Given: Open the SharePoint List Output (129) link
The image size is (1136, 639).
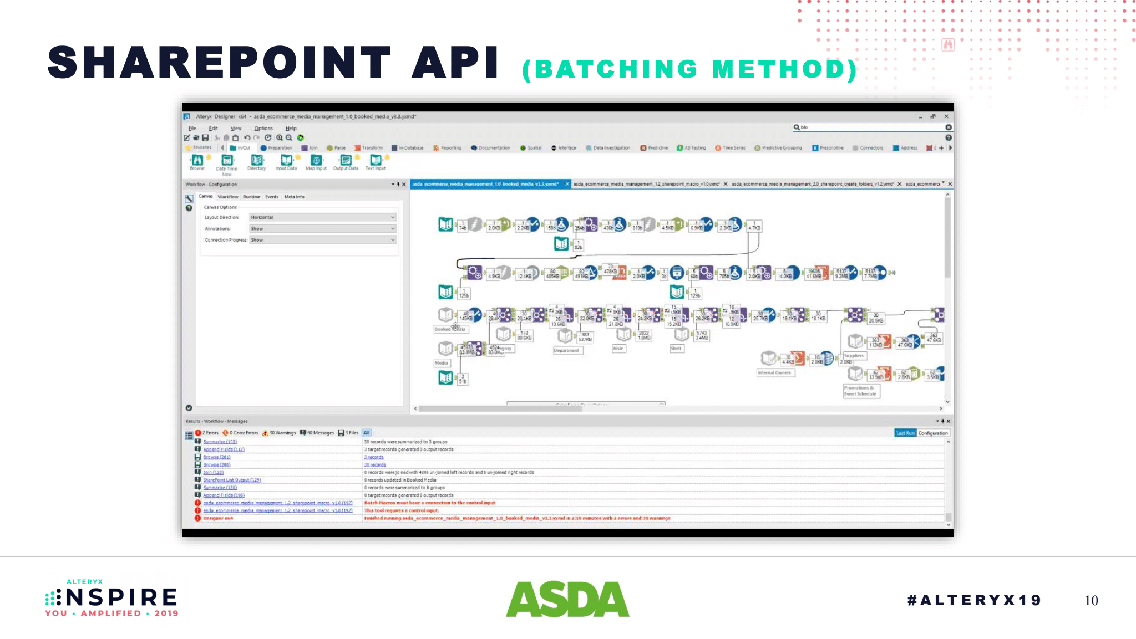Looking at the screenshot, I should pos(232,480).
